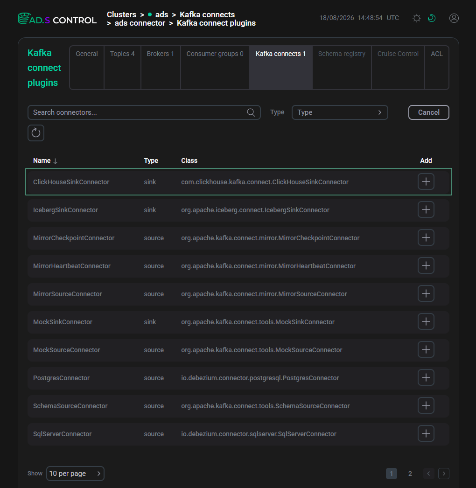Select page 1 in pagination
476x488 pixels.
coord(392,474)
